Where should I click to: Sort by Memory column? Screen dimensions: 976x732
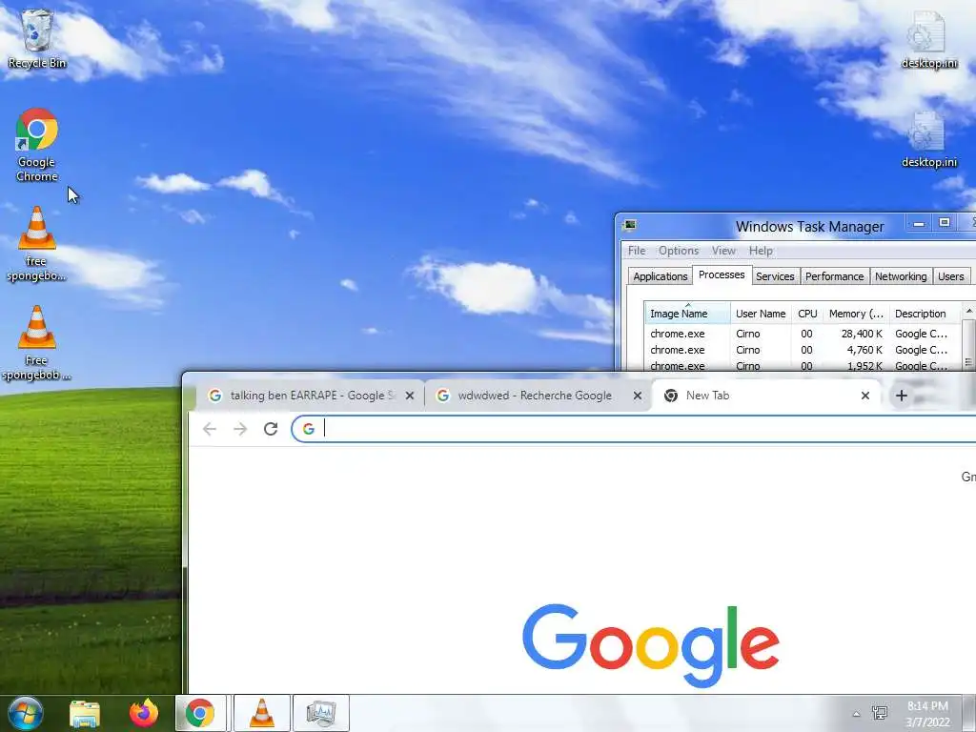pyautogui.click(x=856, y=314)
